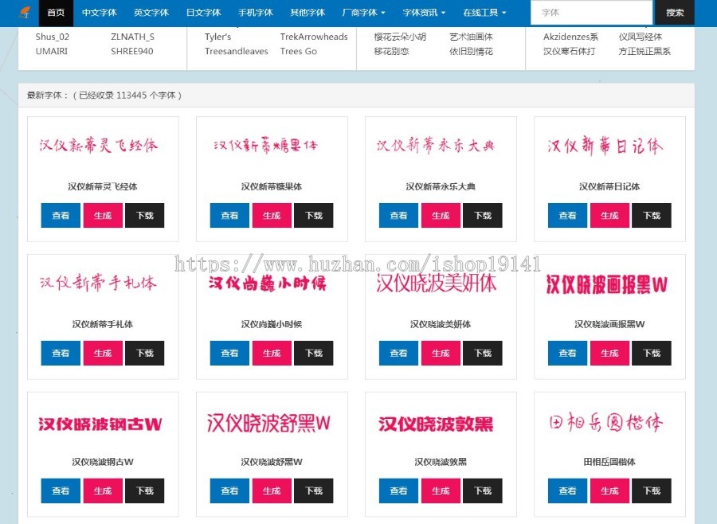The width and height of the screenshot is (717, 524).
Task: Open 手机字体 navigation item
Action: point(256,13)
